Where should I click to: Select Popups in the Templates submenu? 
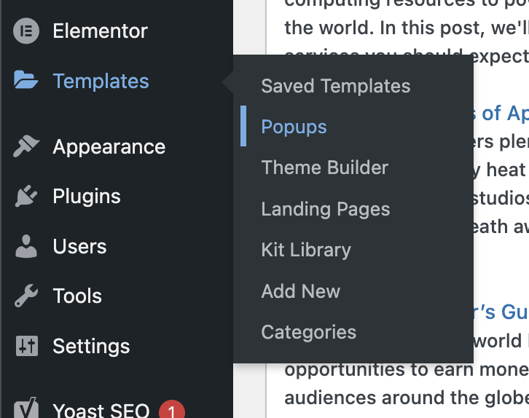pyautogui.click(x=294, y=127)
